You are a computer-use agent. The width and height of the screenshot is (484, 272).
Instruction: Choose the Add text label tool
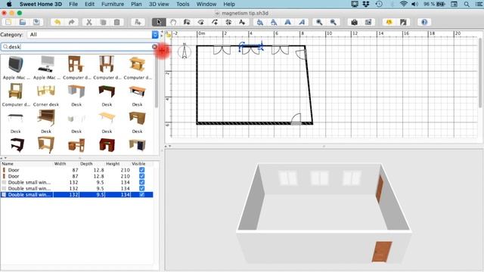tap(242, 22)
